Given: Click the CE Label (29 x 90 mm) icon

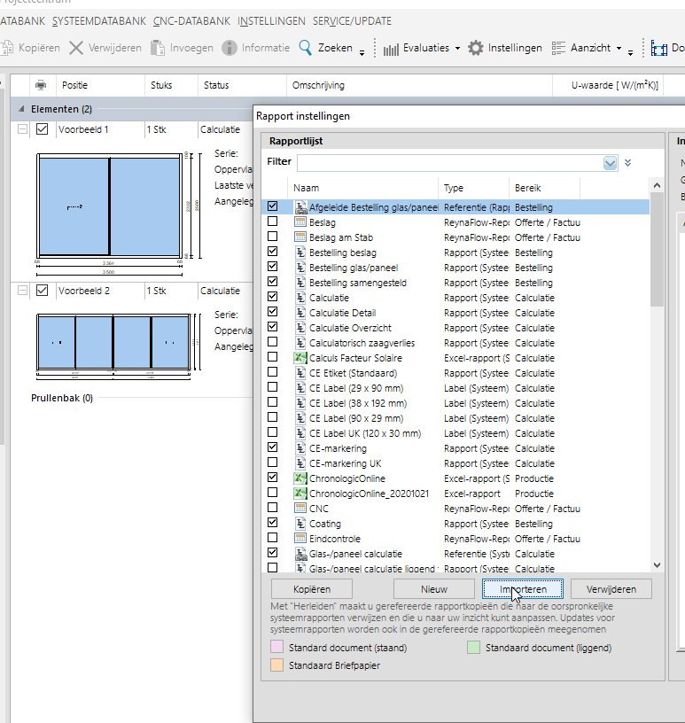Looking at the screenshot, I should [x=300, y=388].
